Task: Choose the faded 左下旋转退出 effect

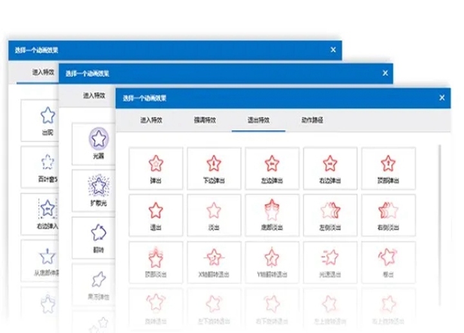Action: (214, 309)
